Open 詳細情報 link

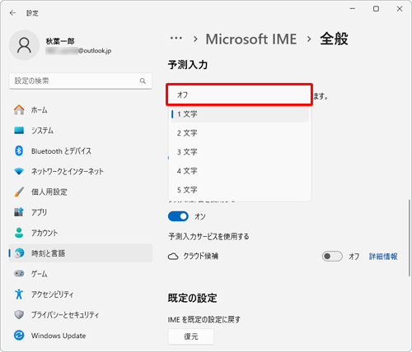(383, 257)
